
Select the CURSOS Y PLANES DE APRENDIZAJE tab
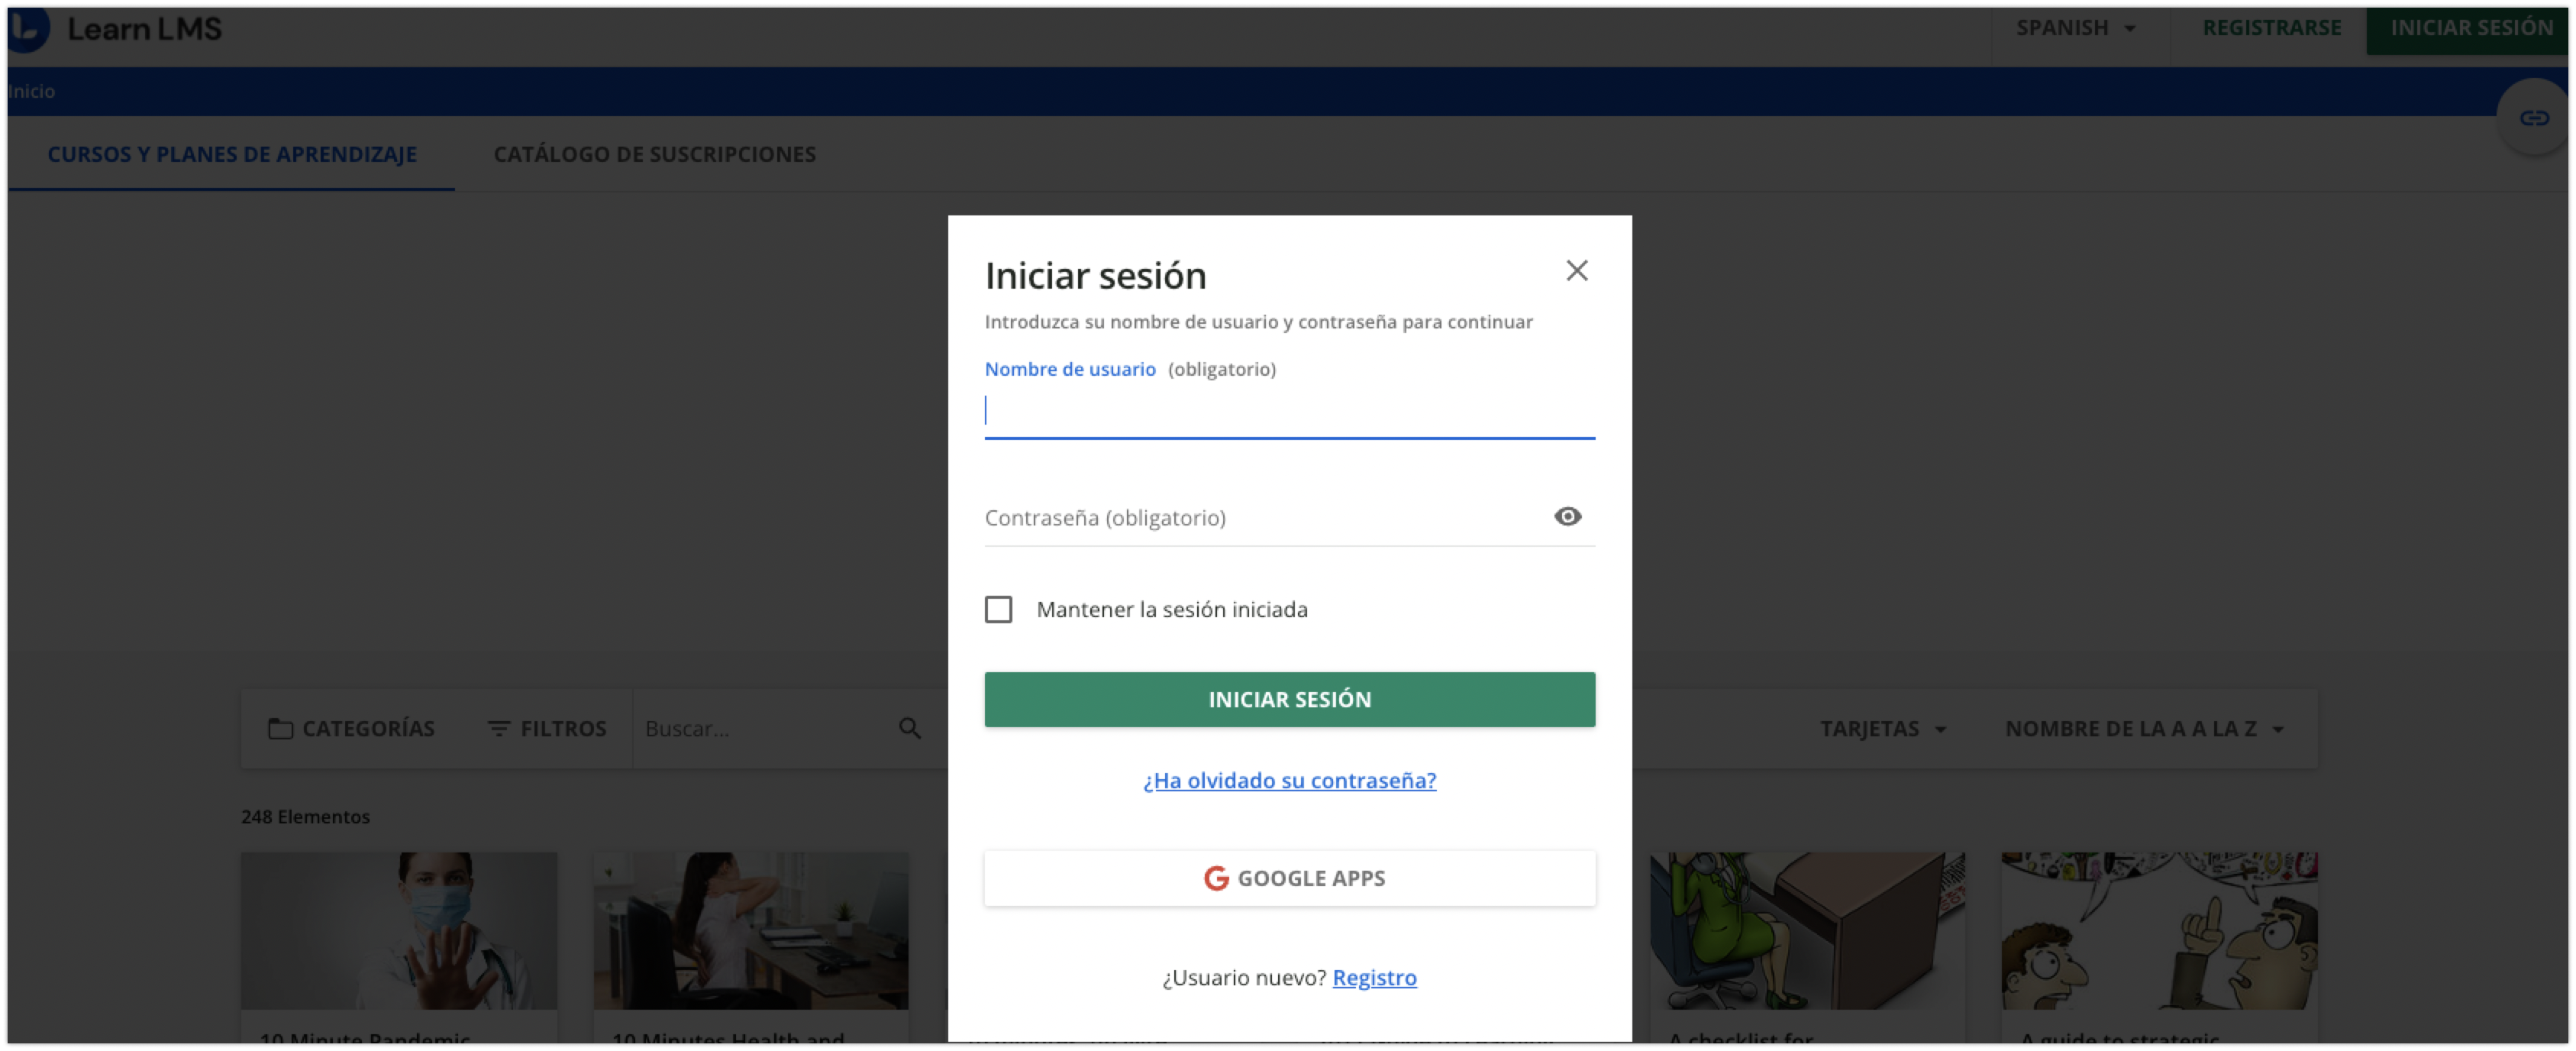pyautogui.click(x=231, y=154)
